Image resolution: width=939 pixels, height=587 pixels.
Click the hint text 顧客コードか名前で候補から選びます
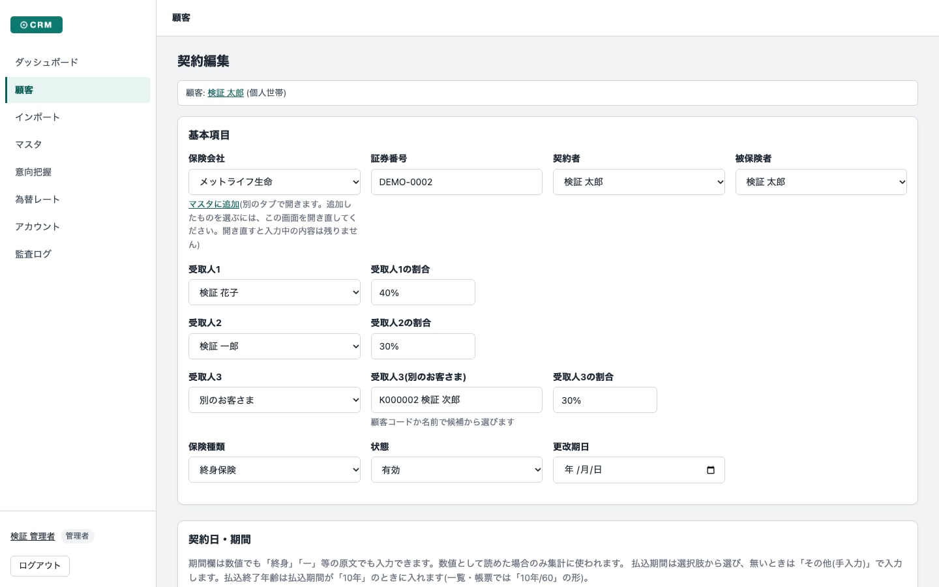[x=443, y=422]
